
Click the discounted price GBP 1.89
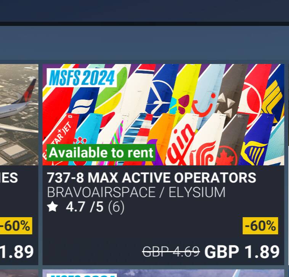pyautogui.click(x=242, y=251)
